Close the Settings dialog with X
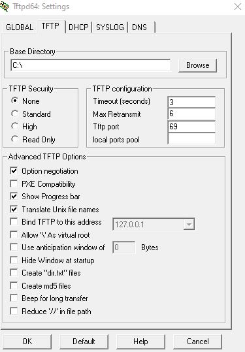Screen dimensions: 245x352 coord(238,7)
